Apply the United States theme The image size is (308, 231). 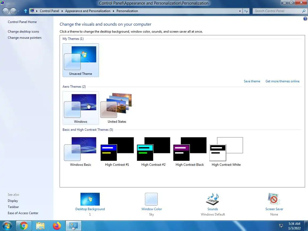(x=117, y=108)
